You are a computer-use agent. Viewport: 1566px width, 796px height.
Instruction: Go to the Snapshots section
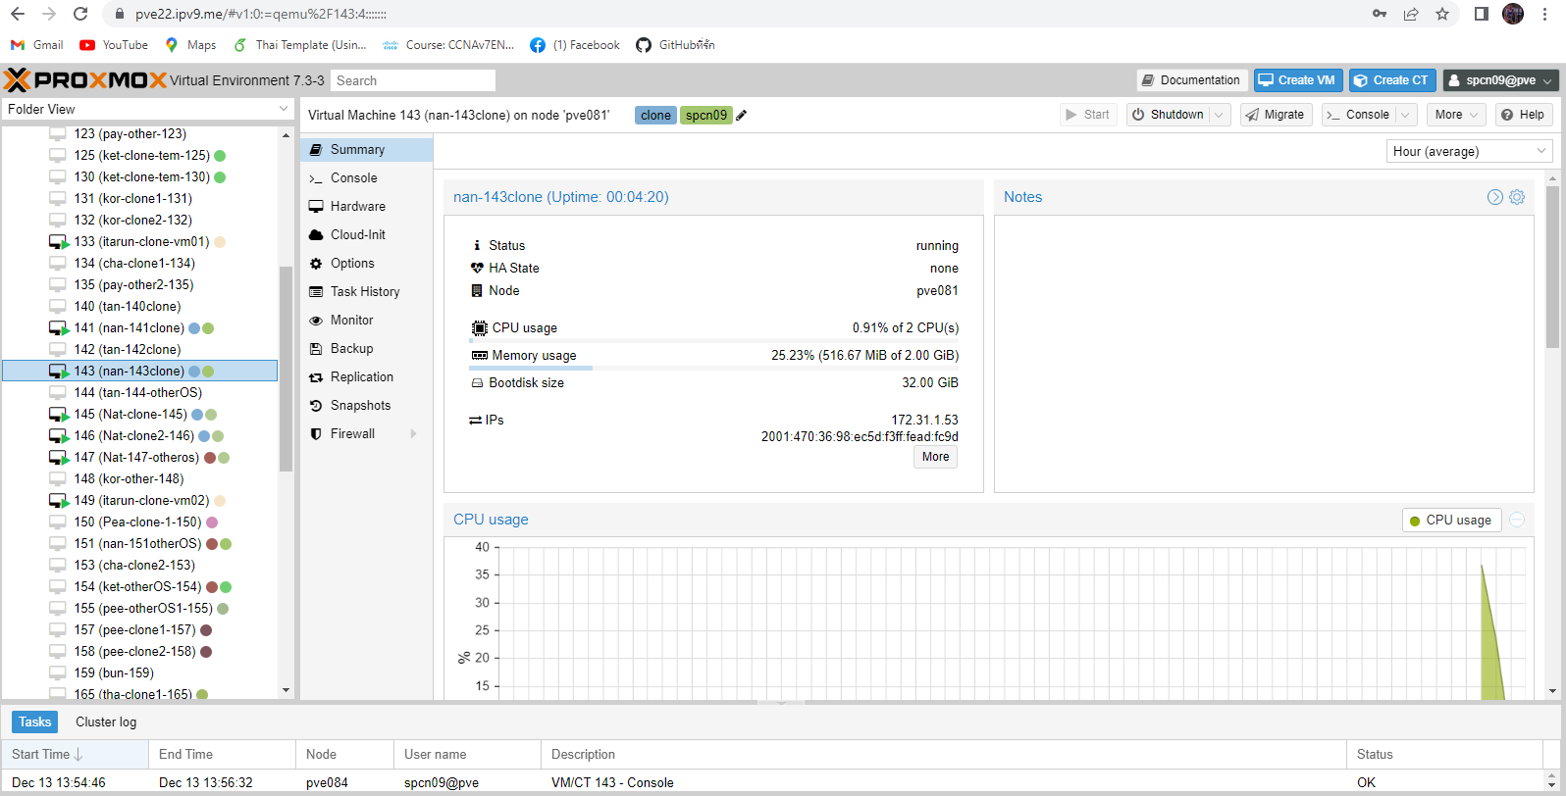point(366,406)
